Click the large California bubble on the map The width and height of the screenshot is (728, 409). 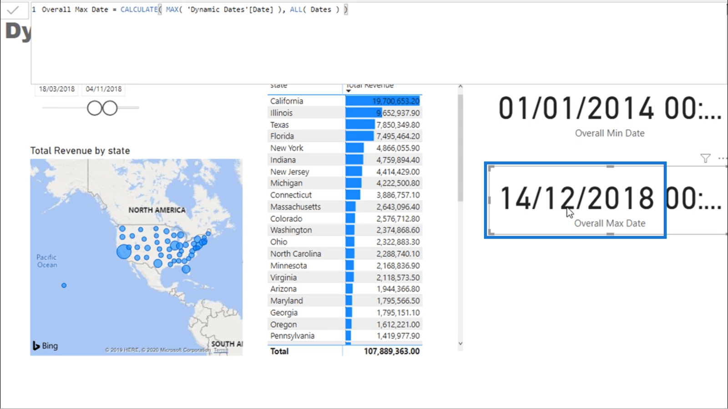point(124,251)
